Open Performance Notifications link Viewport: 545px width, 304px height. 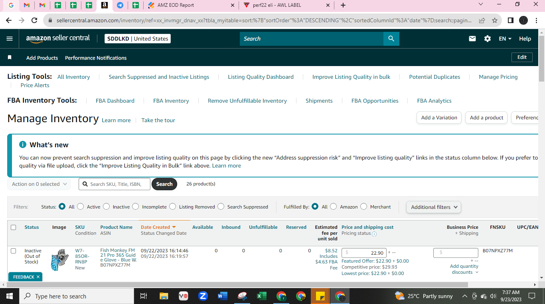point(96,58)
